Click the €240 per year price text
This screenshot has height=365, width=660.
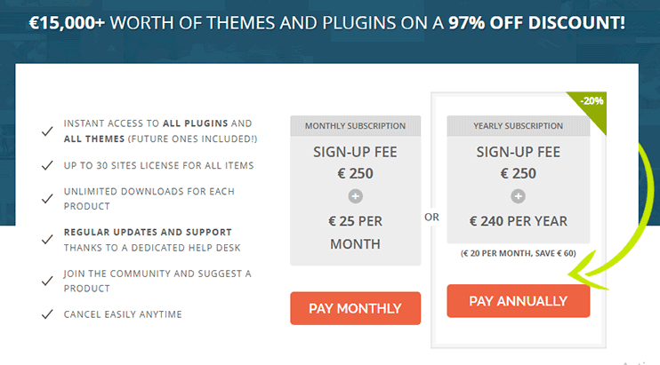pyautogui.click(x=519, y=221)
